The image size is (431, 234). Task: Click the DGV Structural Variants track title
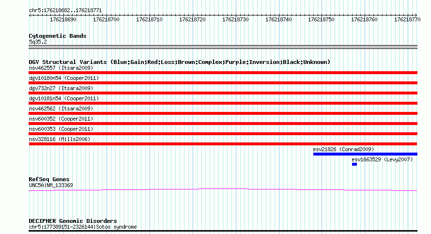pos(180,62)
